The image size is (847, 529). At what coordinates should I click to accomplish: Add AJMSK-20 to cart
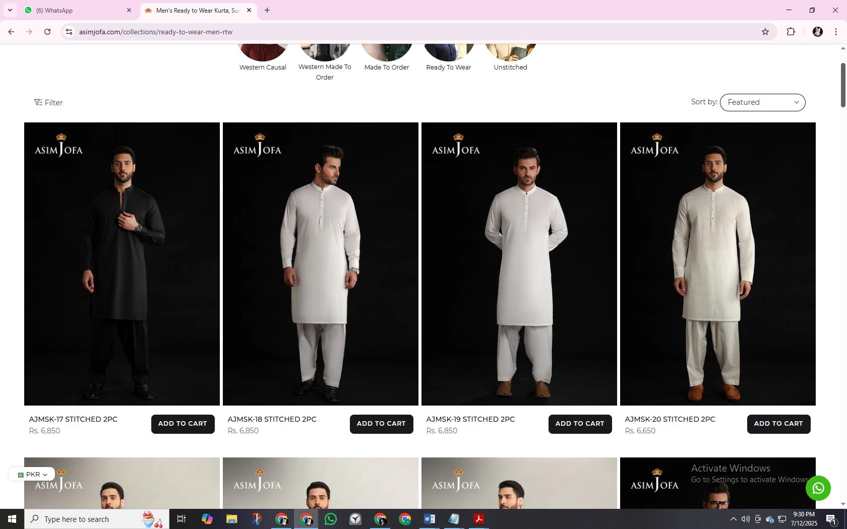point(778,424)
